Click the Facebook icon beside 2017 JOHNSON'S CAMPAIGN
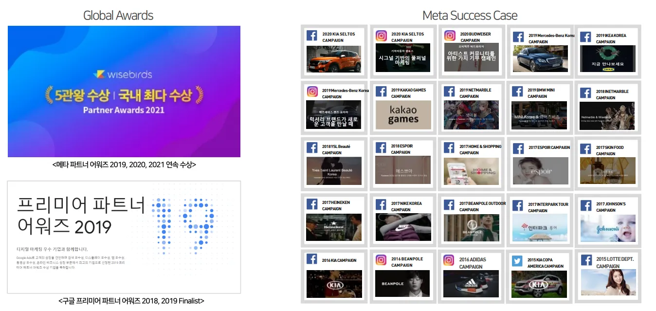656x311 pixels. click(586, 205)
